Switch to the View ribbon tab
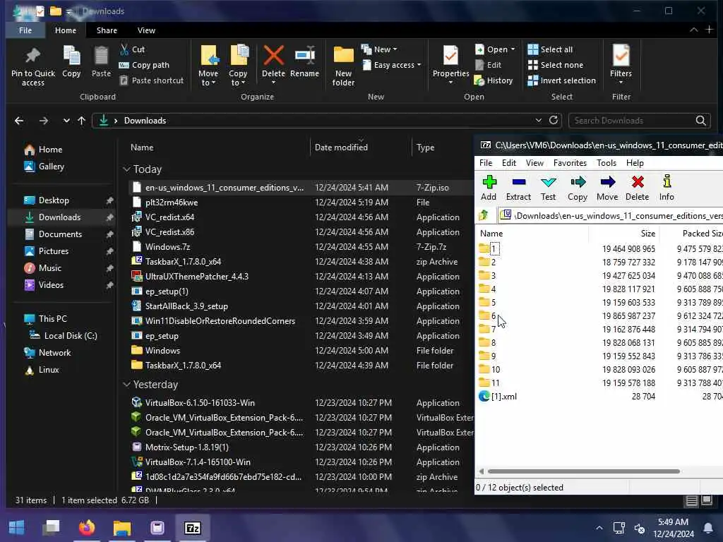Viewport: 723px width, 542px height. click(146, 30)
